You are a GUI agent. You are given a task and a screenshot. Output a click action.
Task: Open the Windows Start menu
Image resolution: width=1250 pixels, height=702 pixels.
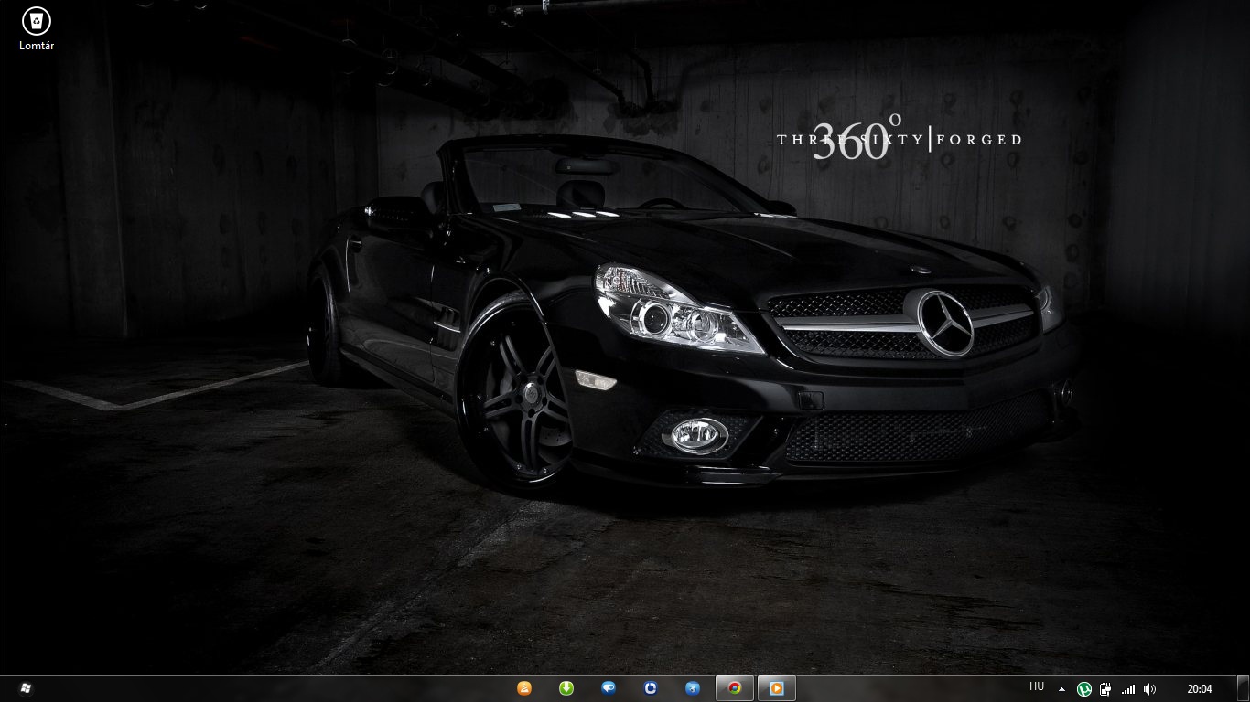coord(25,688)
